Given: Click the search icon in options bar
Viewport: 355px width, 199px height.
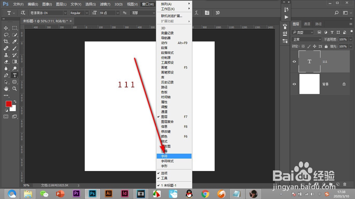Looking at the screenshot, I should pos(337,13).
